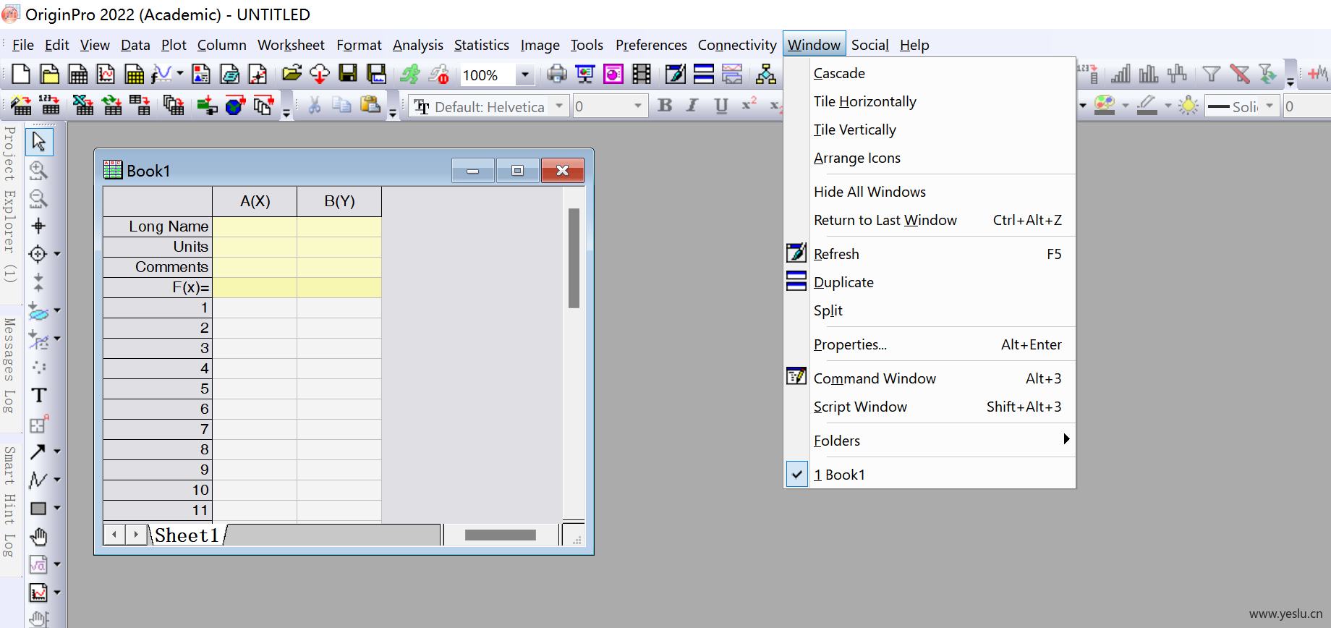Expand the Arrow tool dropdown arrow

pyautogui.click(x=57, y=451)
